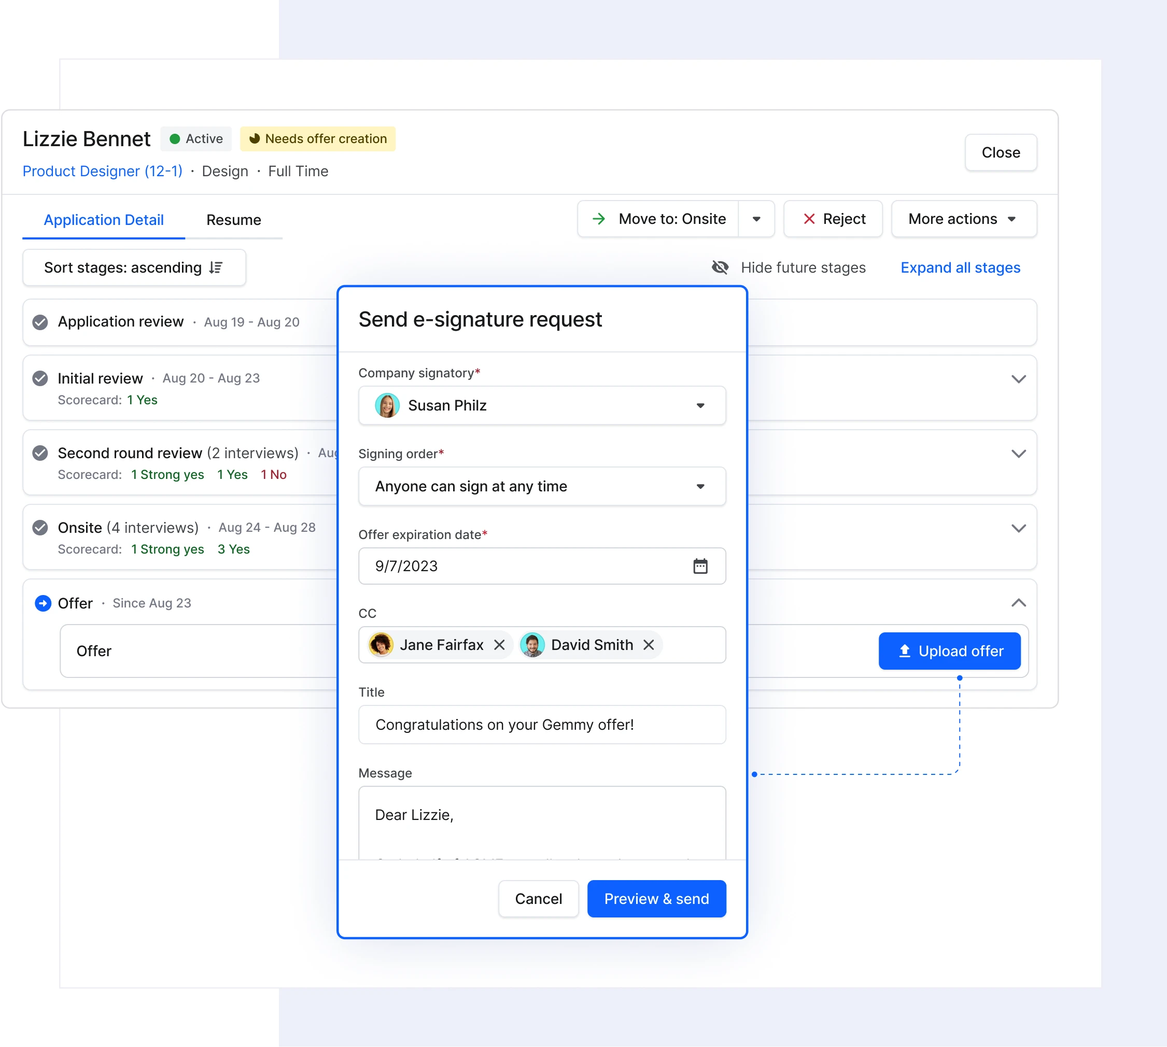Image resolution: width=1167 pixels, height=1047 pixels.
Task: Click the calendar icon for offer expiration
Action: coord(699,565)
